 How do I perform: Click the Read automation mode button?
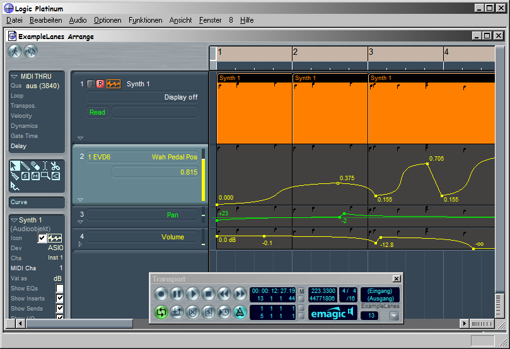tap(97, 112)
